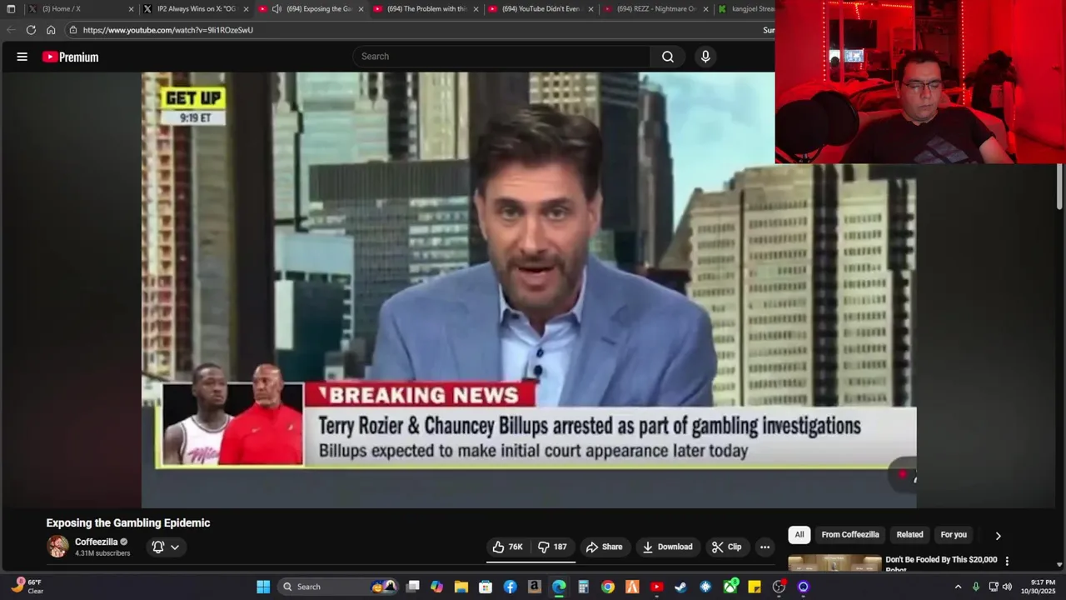Open the Coffeezilla channel name link
The image size is (1066, 600).
[x=97, y=542]
